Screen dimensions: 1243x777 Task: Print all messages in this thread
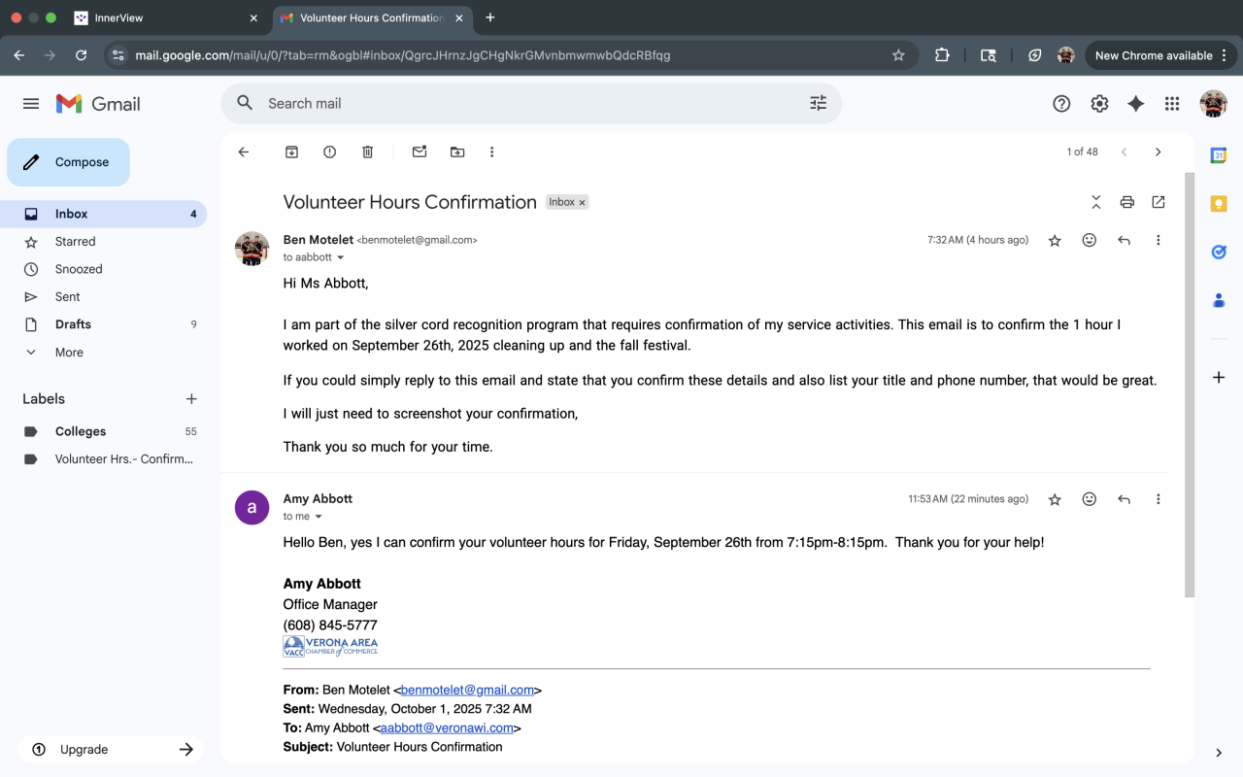click(x=1126, y=202)
